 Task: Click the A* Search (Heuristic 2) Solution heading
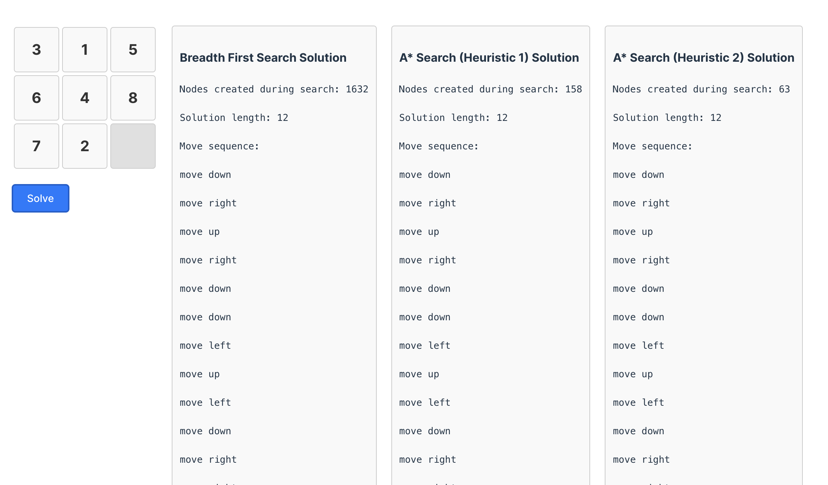[x=703, y=58]
